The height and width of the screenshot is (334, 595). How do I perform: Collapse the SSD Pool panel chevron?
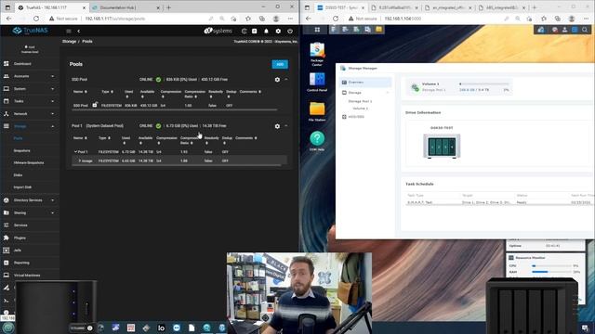coord(286,80)
